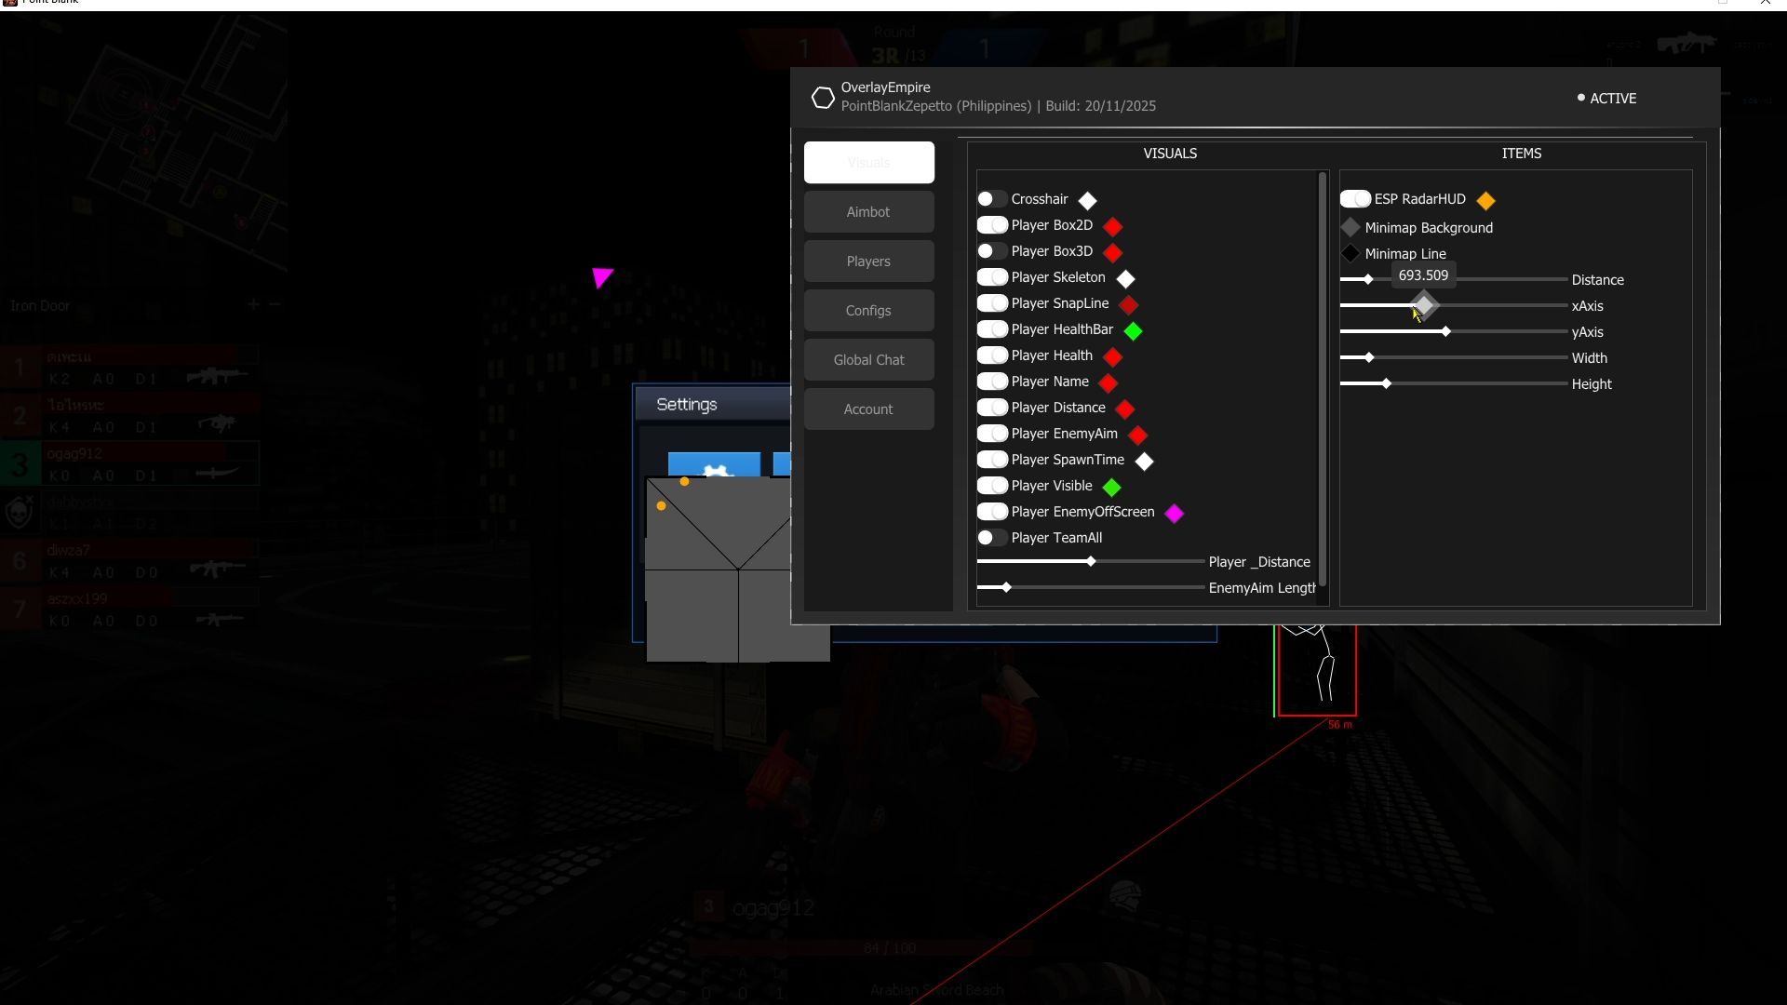1787x1005 pixels.
Task: Go to the Account section
Action: pyautogui.click(x=868, y=409)
